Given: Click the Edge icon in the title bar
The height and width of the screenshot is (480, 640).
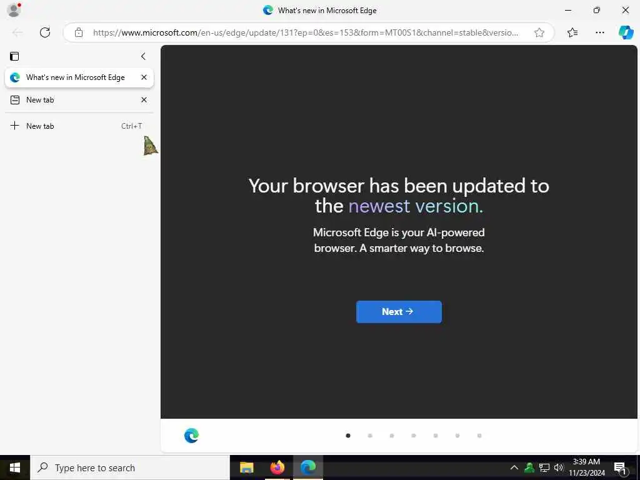Looking at the screenshot, I should (x=267, y=10).
